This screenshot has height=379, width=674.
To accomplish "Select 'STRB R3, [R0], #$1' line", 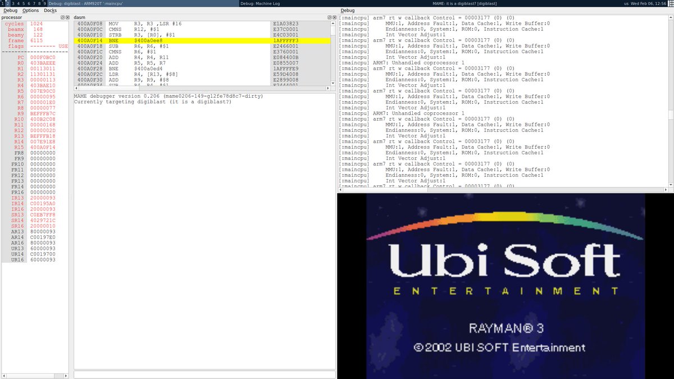I will pos(202,35).
